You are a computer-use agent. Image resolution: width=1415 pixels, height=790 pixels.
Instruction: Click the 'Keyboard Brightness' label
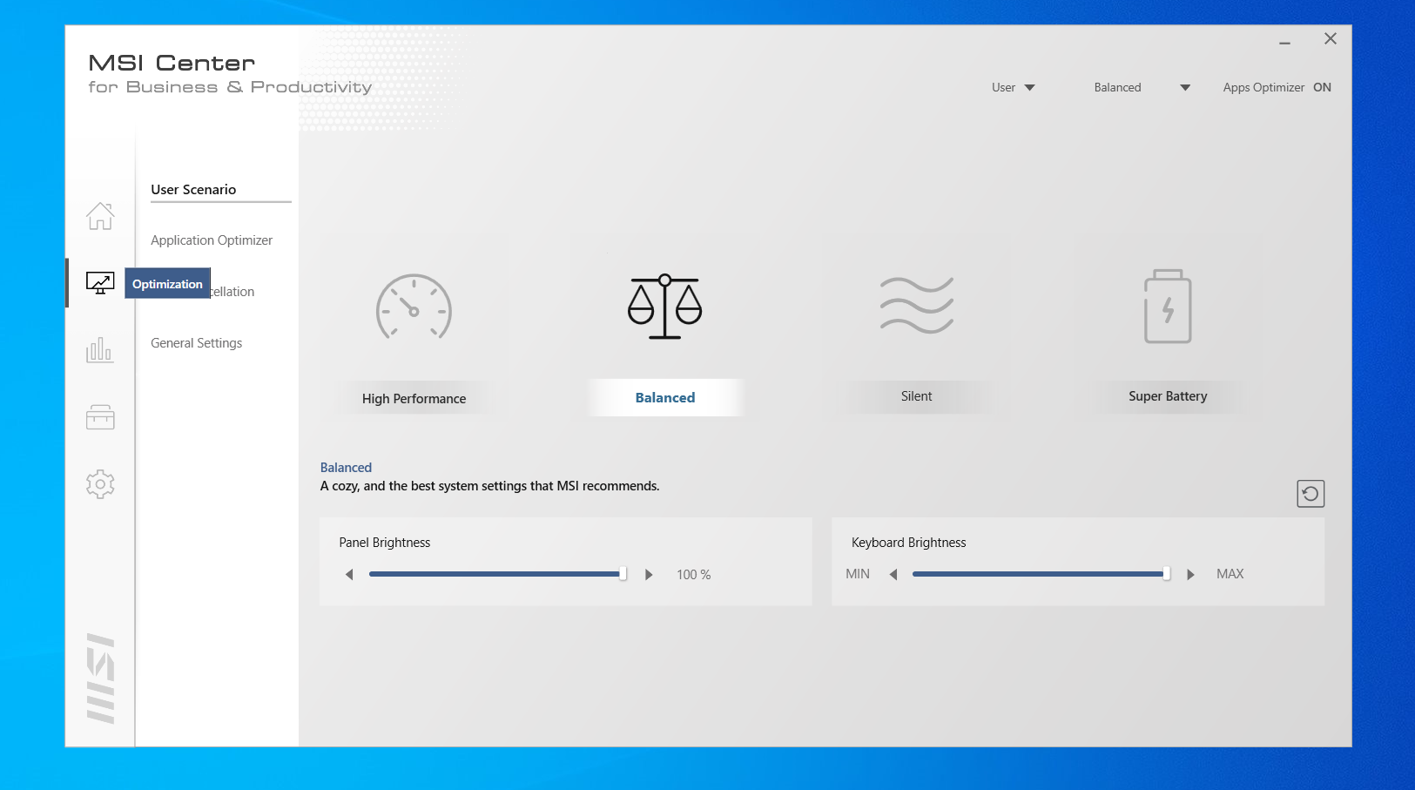pos(909,543)
